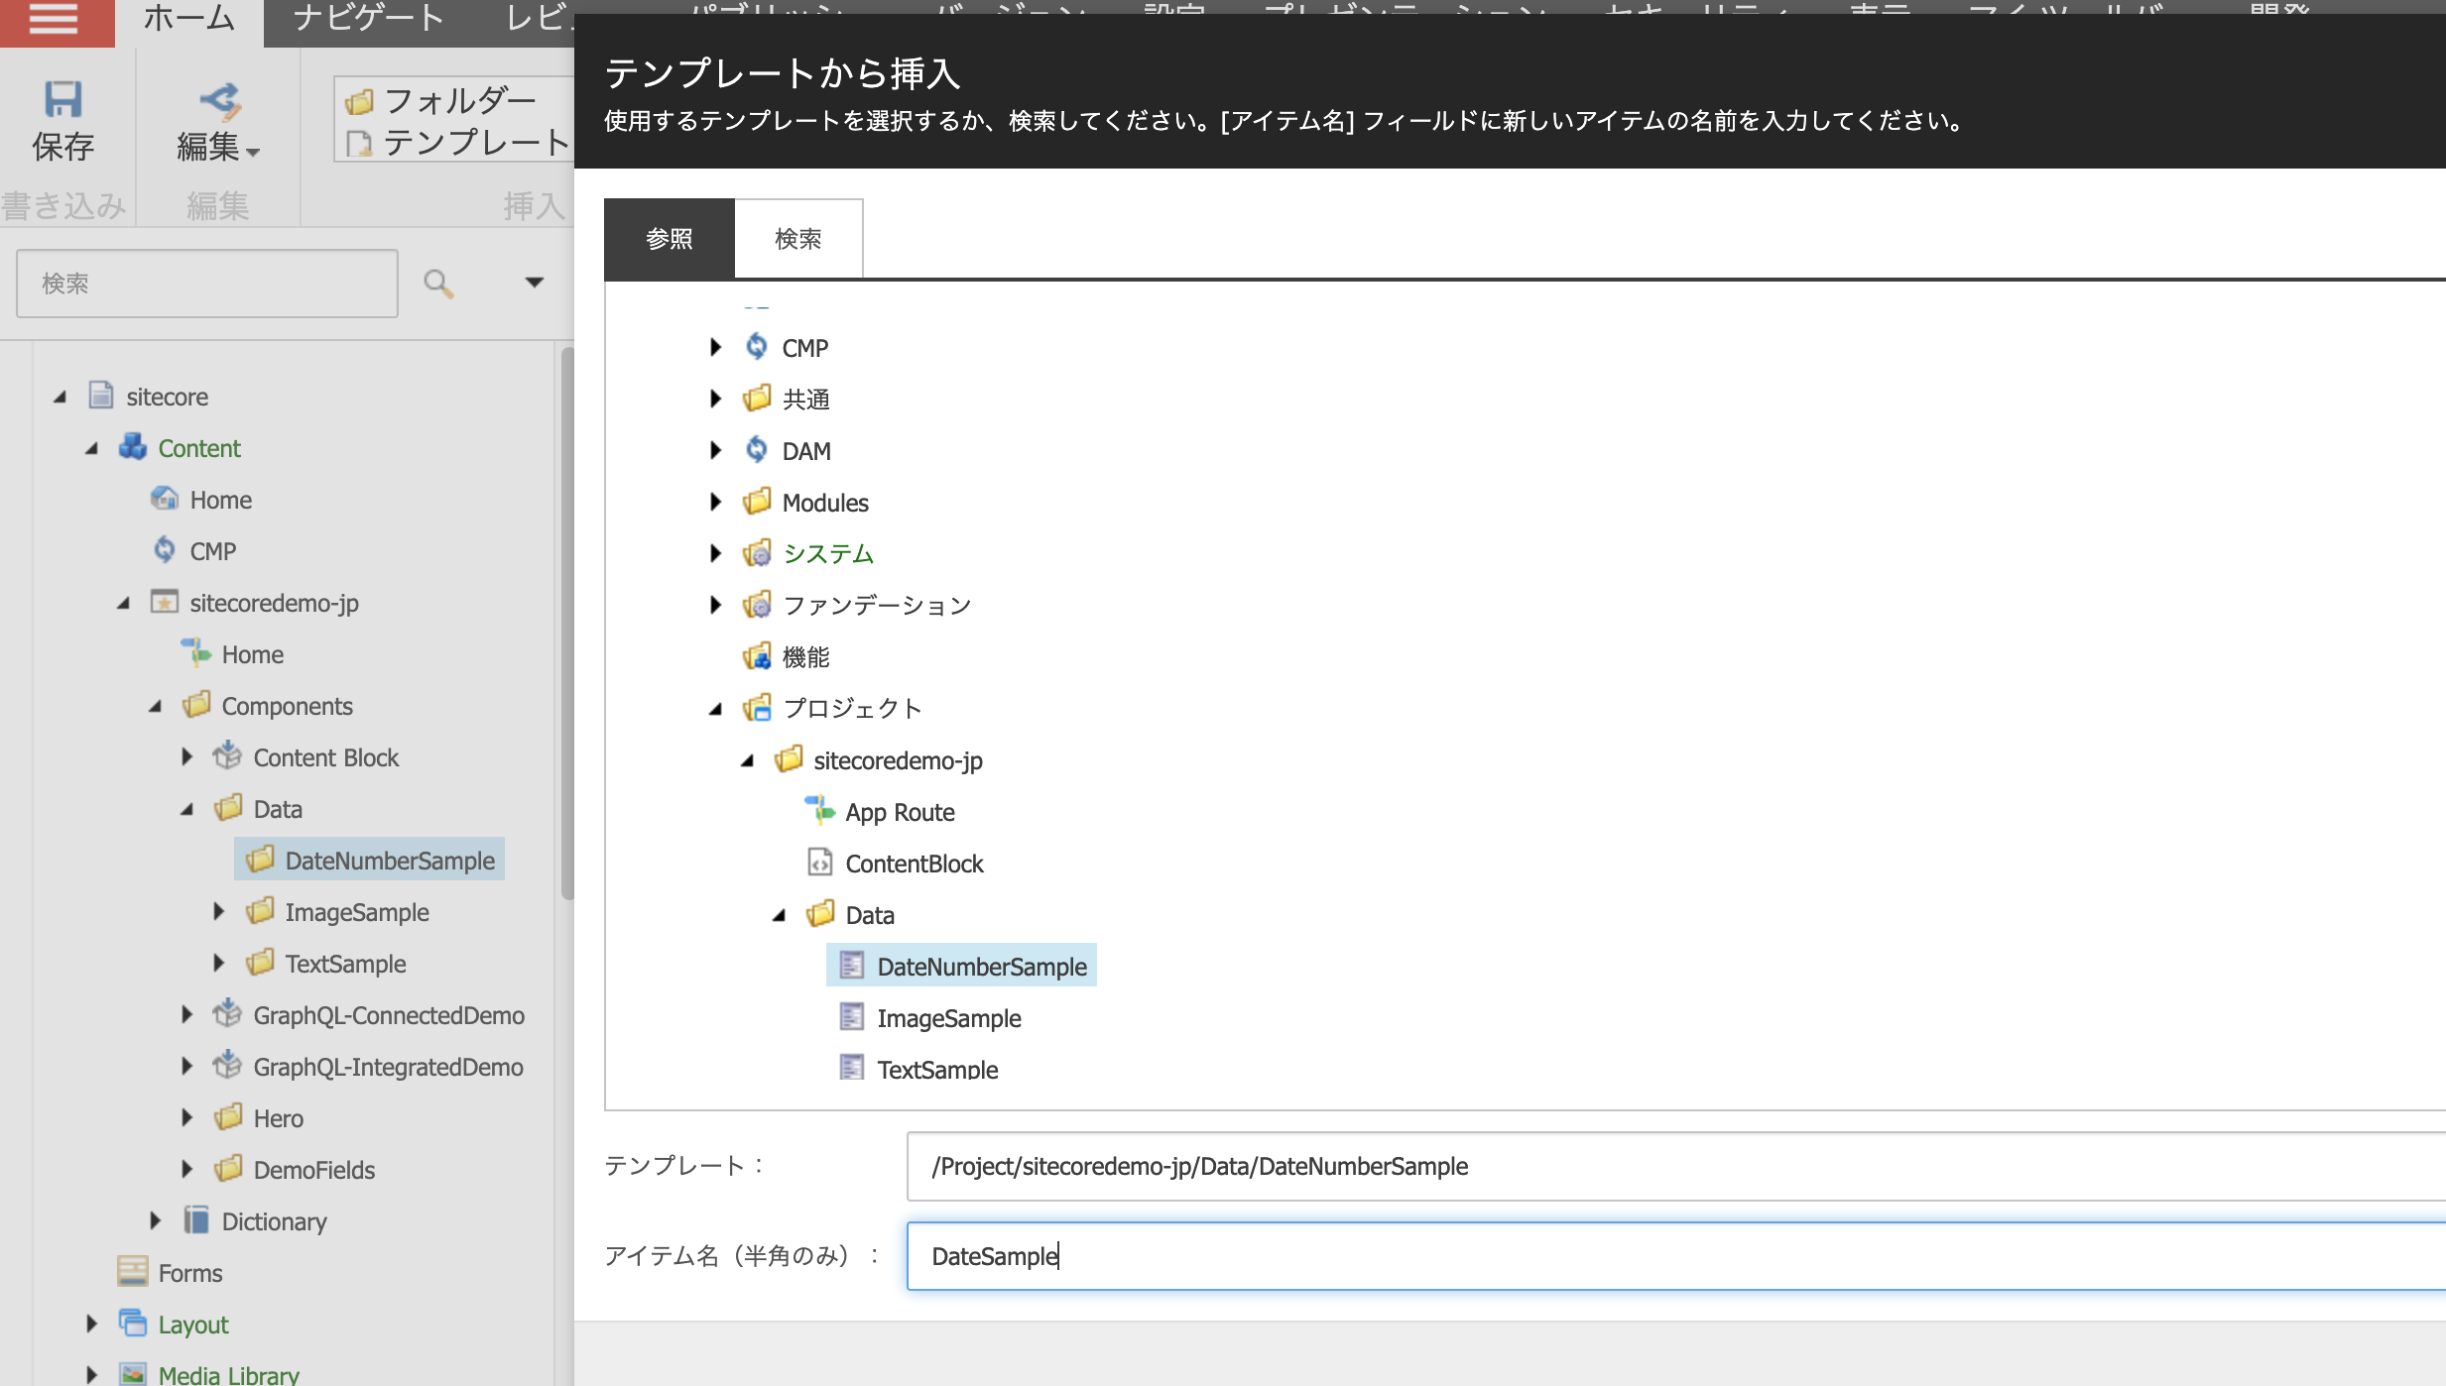Click the App Route signpost icon
This screenshot has width=2446, height=1386.
(x=820, y=811)
